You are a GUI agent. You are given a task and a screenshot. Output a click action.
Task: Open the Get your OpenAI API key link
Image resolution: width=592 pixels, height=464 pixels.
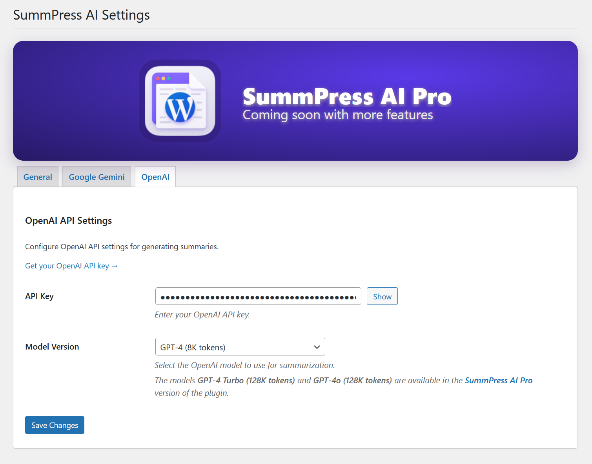click(71, 266)
